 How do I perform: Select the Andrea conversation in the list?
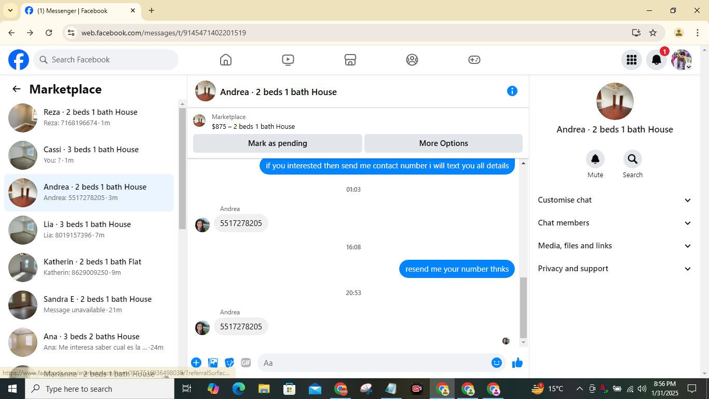coord(89,193)
